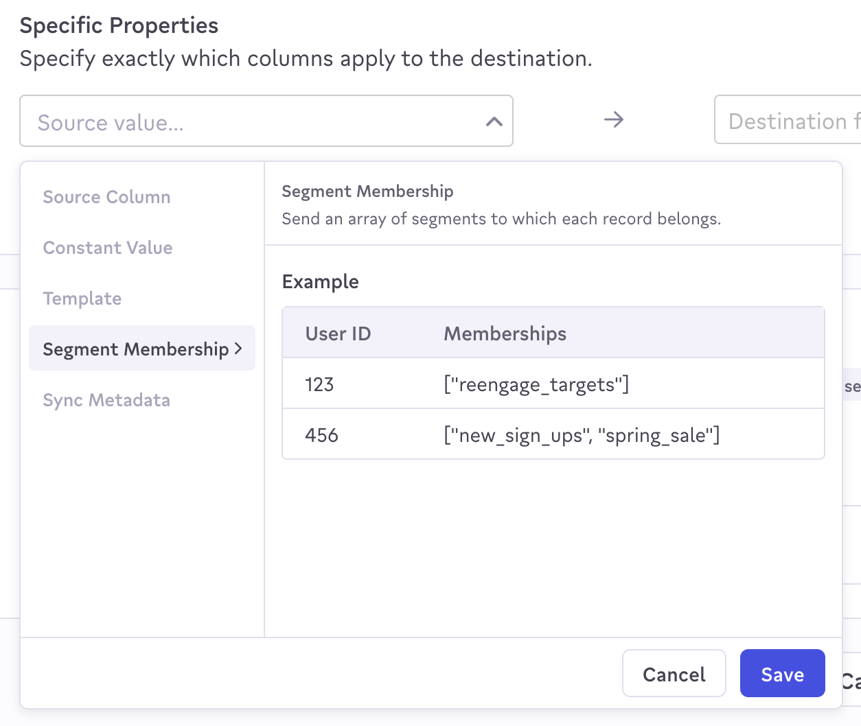Select Source Column option

tap(106, 197)
